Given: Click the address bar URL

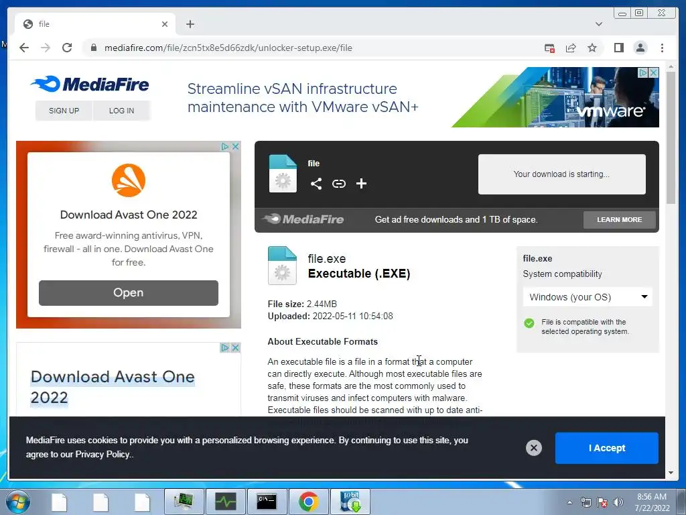Looking at the screenshot, I should (x=228, y=48).
